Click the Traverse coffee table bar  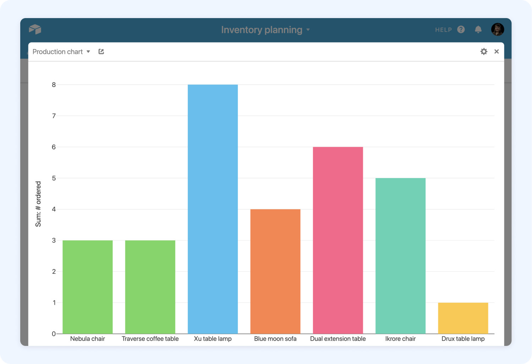tap(150, 287)
